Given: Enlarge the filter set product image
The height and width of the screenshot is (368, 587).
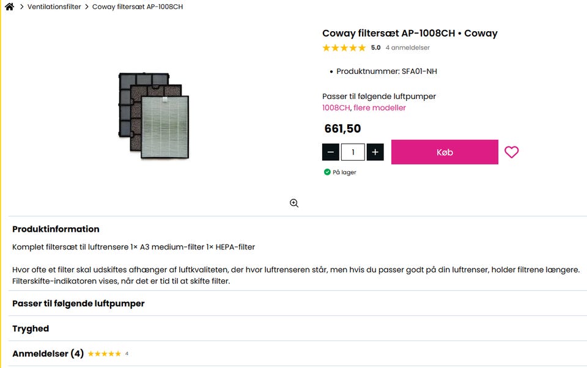Looking at the screenshot, I should (x=153, y=115).
